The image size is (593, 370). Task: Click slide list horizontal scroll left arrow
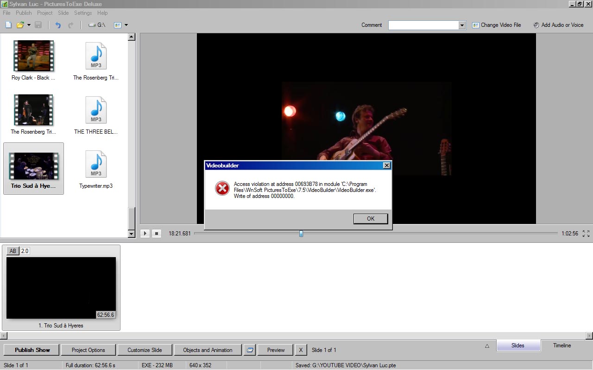pos(4,336)
